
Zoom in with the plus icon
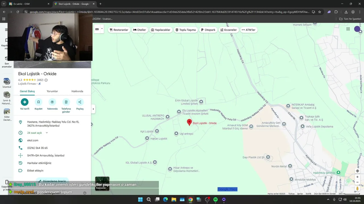(357, 177)
